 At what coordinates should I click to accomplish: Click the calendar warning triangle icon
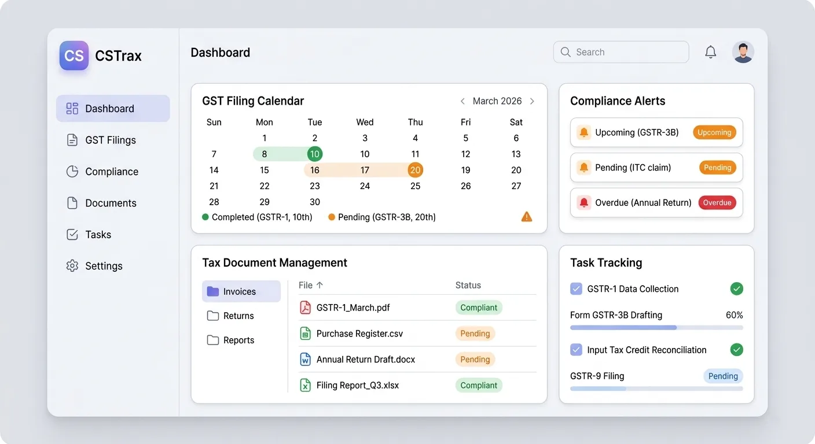(526, 217)
